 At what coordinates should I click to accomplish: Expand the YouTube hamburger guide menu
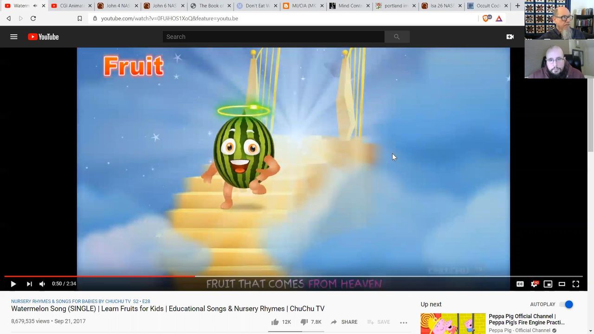(x=14, y=37)
